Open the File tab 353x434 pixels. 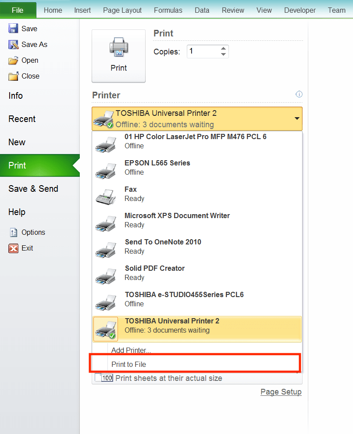tap(18, 10)
